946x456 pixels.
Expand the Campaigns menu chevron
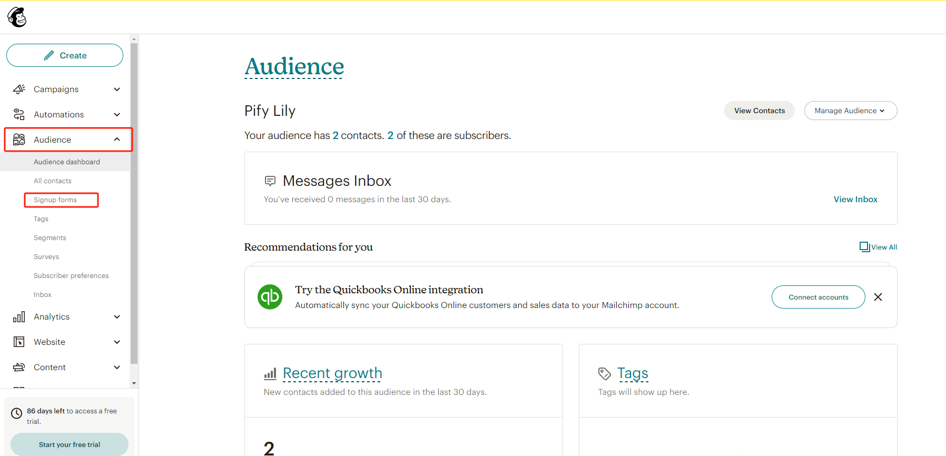tap(117, 89)
